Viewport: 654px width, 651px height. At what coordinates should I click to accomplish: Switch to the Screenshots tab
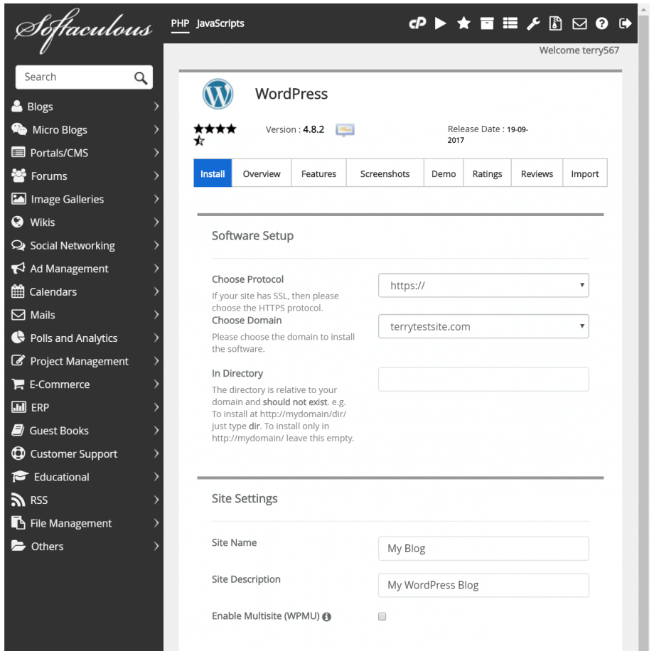coord(385,173)
